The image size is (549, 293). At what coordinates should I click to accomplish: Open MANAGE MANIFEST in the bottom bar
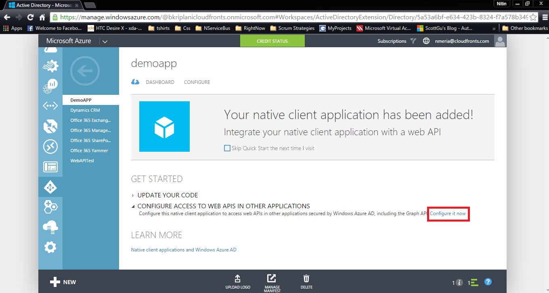[x=272, y=283]
